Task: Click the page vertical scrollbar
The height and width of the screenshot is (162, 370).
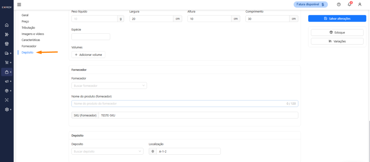Action: coord(369,142)
